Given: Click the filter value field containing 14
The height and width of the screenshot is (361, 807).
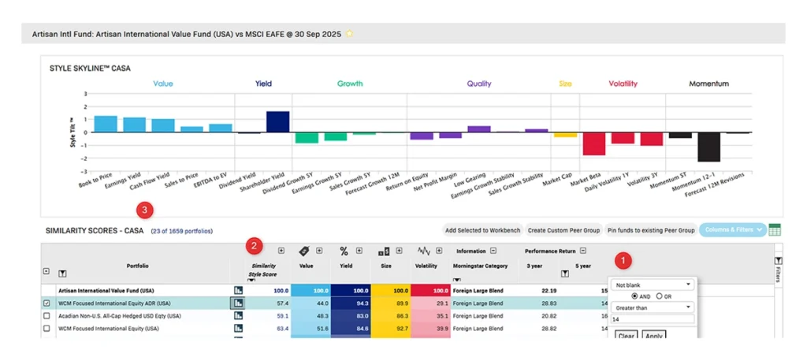Looking at the screenshot, I should 653,320.
